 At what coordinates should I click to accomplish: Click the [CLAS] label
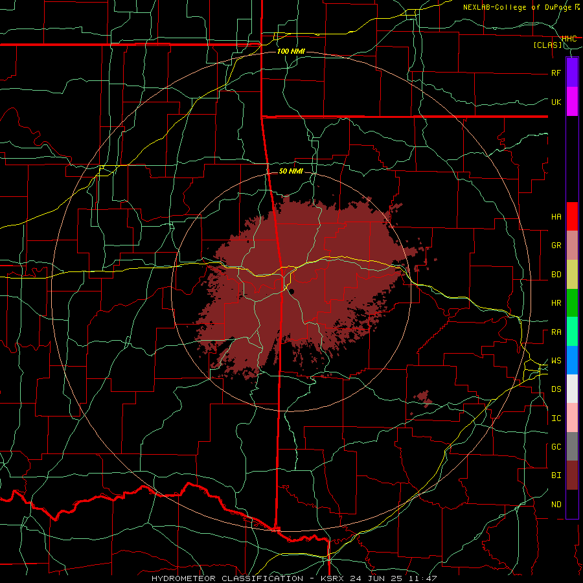click(547, 45)
